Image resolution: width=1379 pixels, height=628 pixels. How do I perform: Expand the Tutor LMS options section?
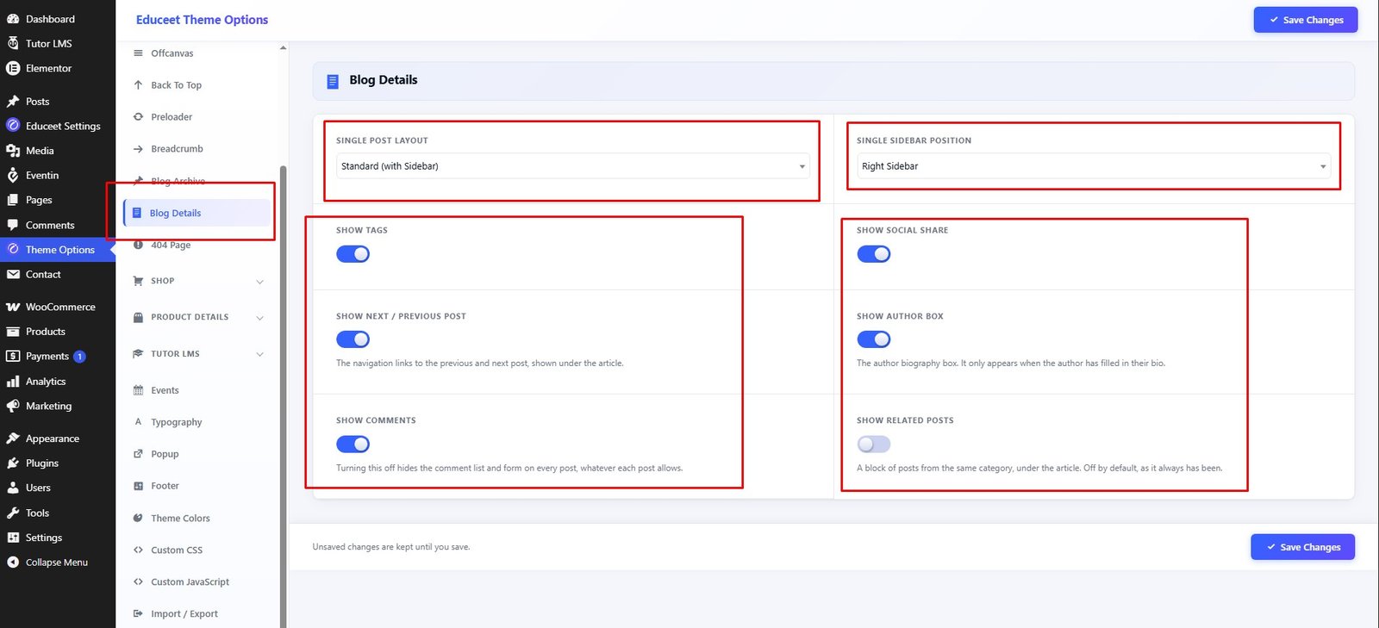[x=197, y=354]
